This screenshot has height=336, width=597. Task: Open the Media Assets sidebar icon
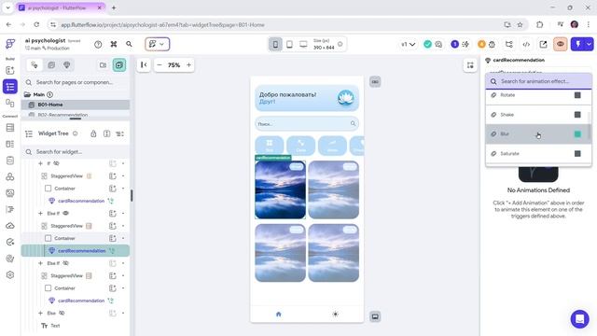click(10, 193)
